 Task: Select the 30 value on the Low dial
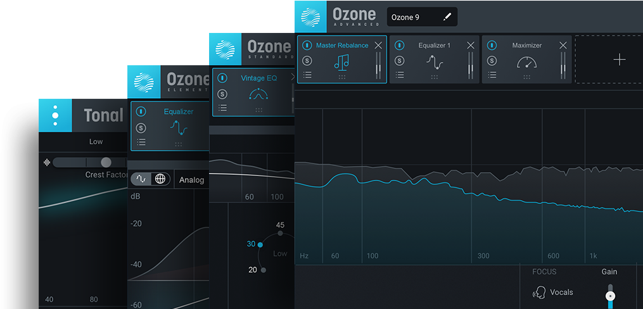[251, 244]
